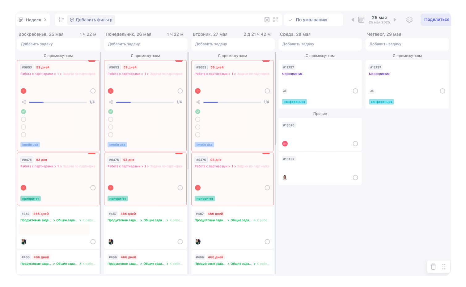This screenshot has height=287, width=466.
Task: Advance to next week with right arrow
Action: click(x=395, y=20)
